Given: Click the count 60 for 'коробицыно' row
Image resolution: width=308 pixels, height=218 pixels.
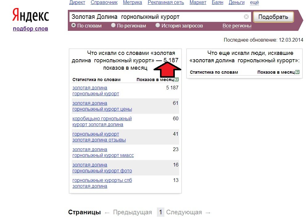Looking at the screenshot, I should 176,118.
